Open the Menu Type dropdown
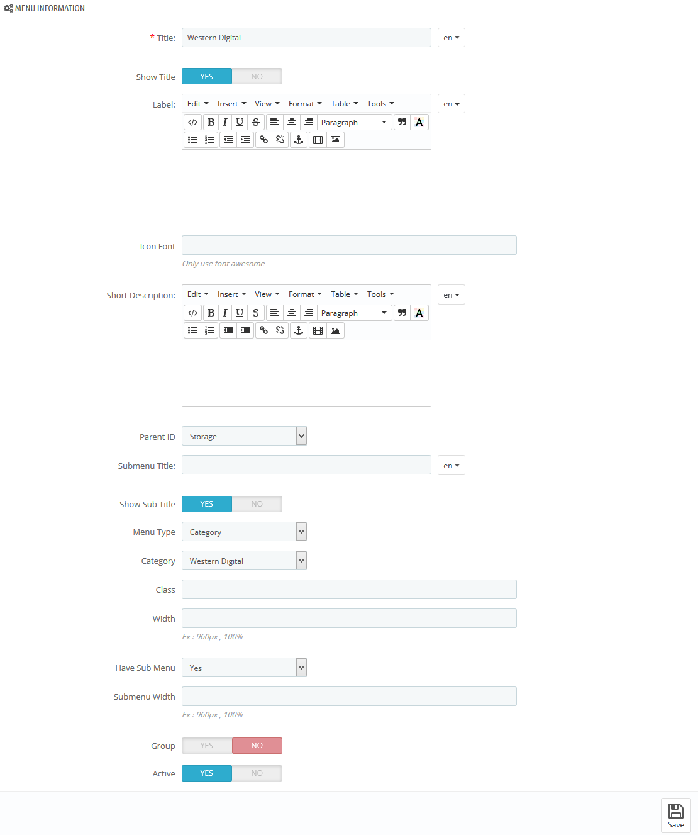 click(245, 532)
